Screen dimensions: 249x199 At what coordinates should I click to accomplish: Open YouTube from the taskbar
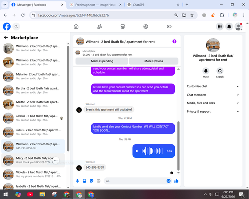pyautogui.click(x=30, y=194)
